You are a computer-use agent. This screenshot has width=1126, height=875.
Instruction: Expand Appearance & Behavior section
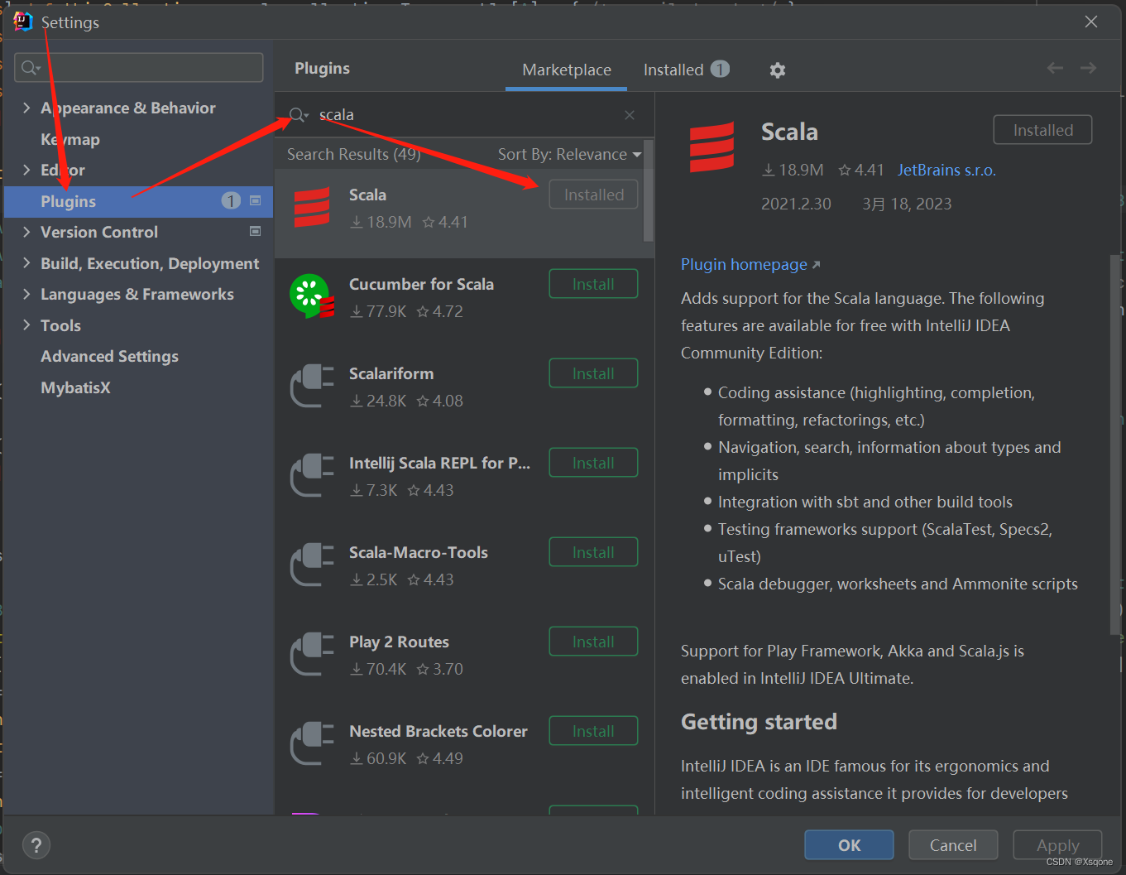[26, 108]
